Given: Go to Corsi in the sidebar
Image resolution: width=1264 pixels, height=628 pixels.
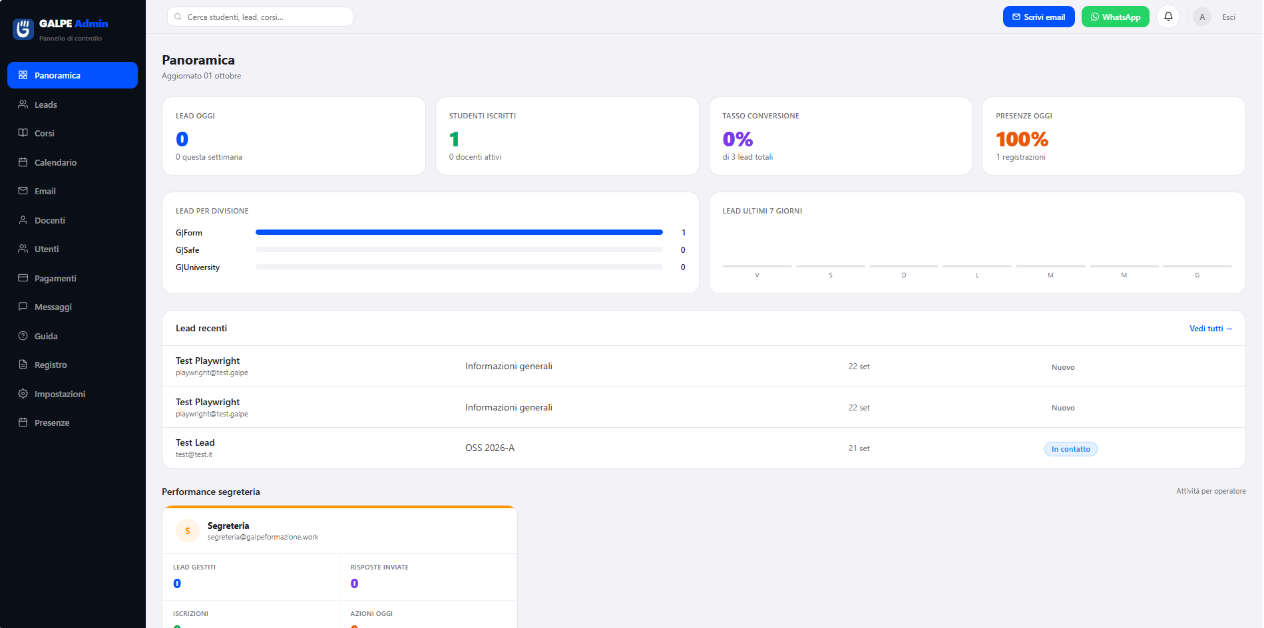Looking at the screenshot, I should click(x=73, y=133).
